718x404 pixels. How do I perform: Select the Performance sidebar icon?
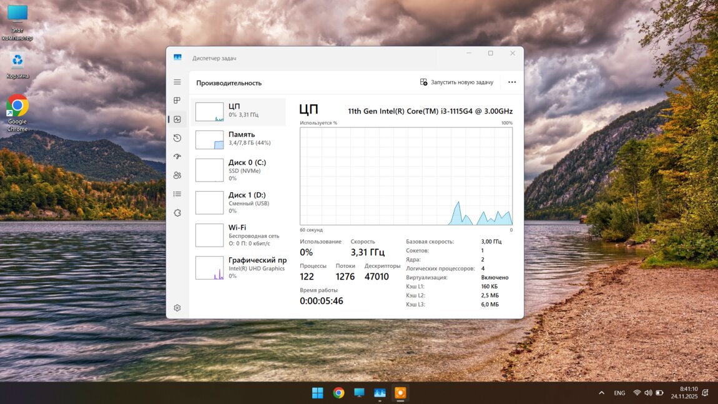(177, 119)
